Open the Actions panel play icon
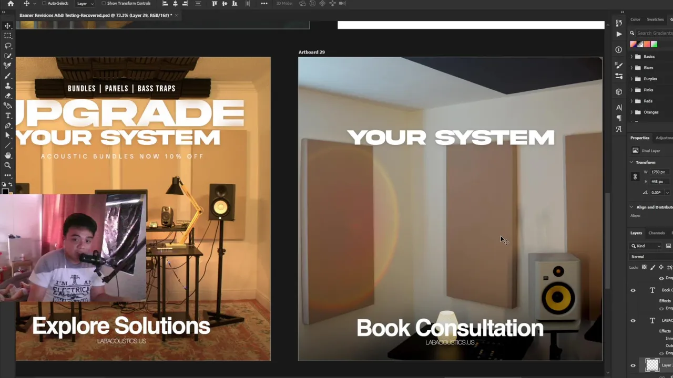The image size is (673, 378). (619, 34)
